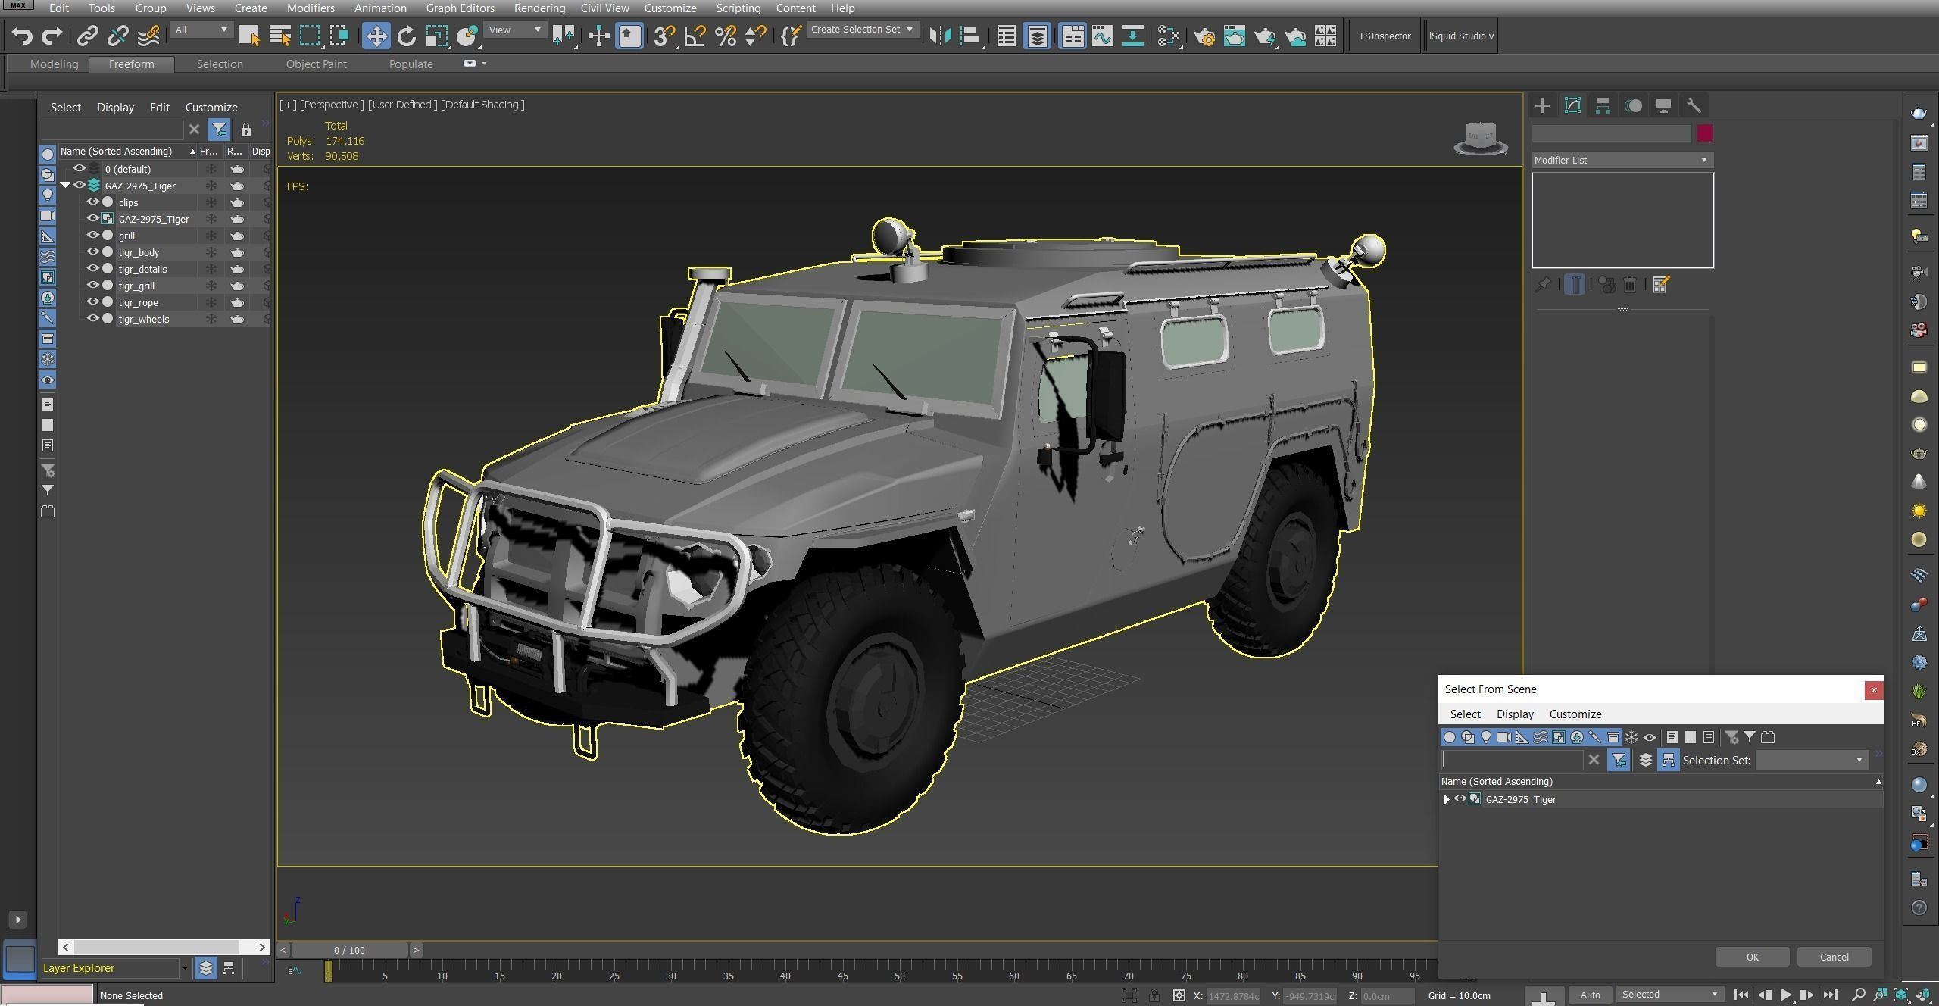The width and height of the screenshot is (1939, 1006).
Task: Open the Modify tab in command panel
Action: point(1572,105)
